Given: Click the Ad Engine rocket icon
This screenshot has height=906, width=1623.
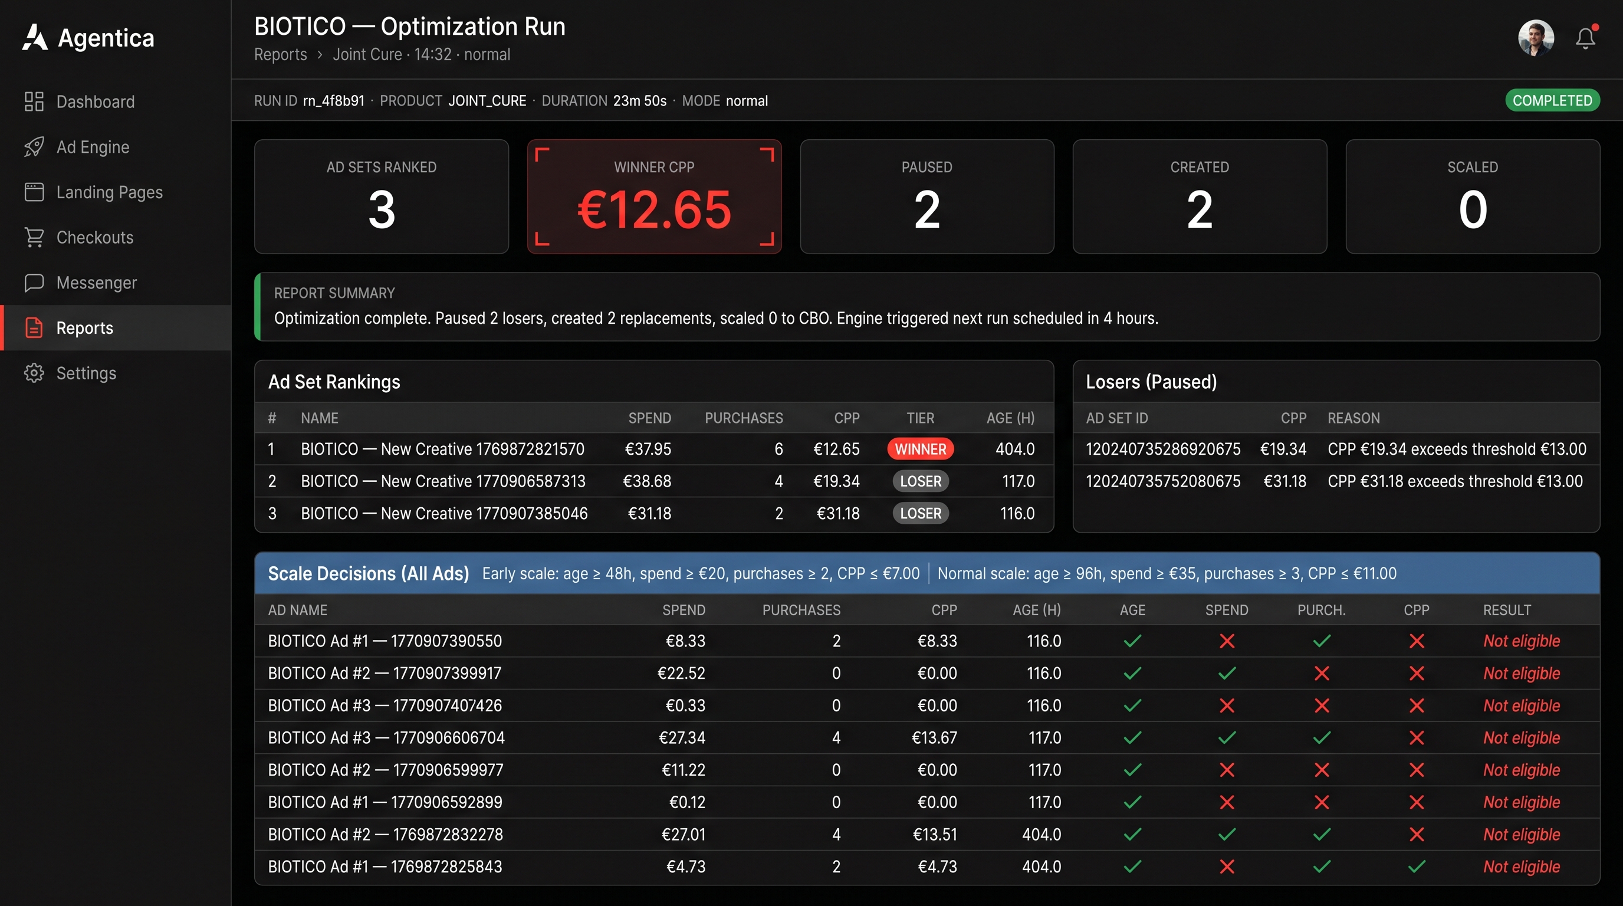Looking at the screenshot, I should 34,147.
